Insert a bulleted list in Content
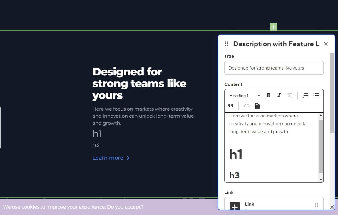338x215 pixels. 316,95
